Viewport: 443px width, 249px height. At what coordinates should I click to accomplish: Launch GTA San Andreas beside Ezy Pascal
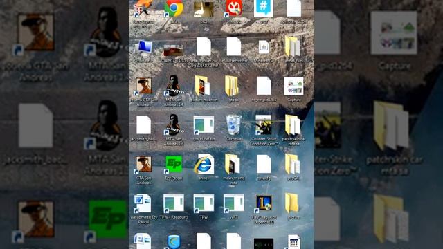[x=143, y=165]
